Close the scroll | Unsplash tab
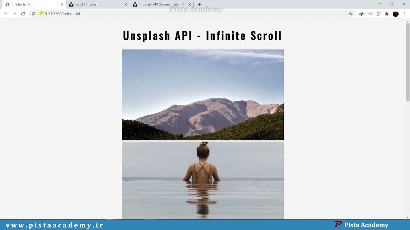This screenshot has width=410, height=230. tap(126, 4)
